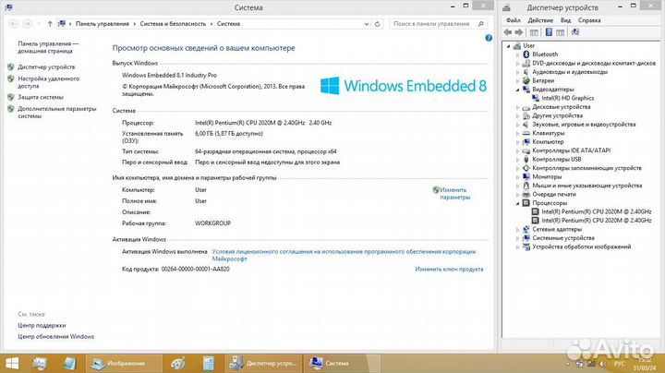This screenshot has width=665, height=373.
Task: Click Bluetooth device category icon
Action: [526, 54]
